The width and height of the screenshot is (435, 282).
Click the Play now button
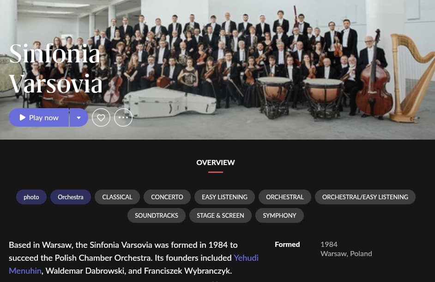click(x=39, y=117)
